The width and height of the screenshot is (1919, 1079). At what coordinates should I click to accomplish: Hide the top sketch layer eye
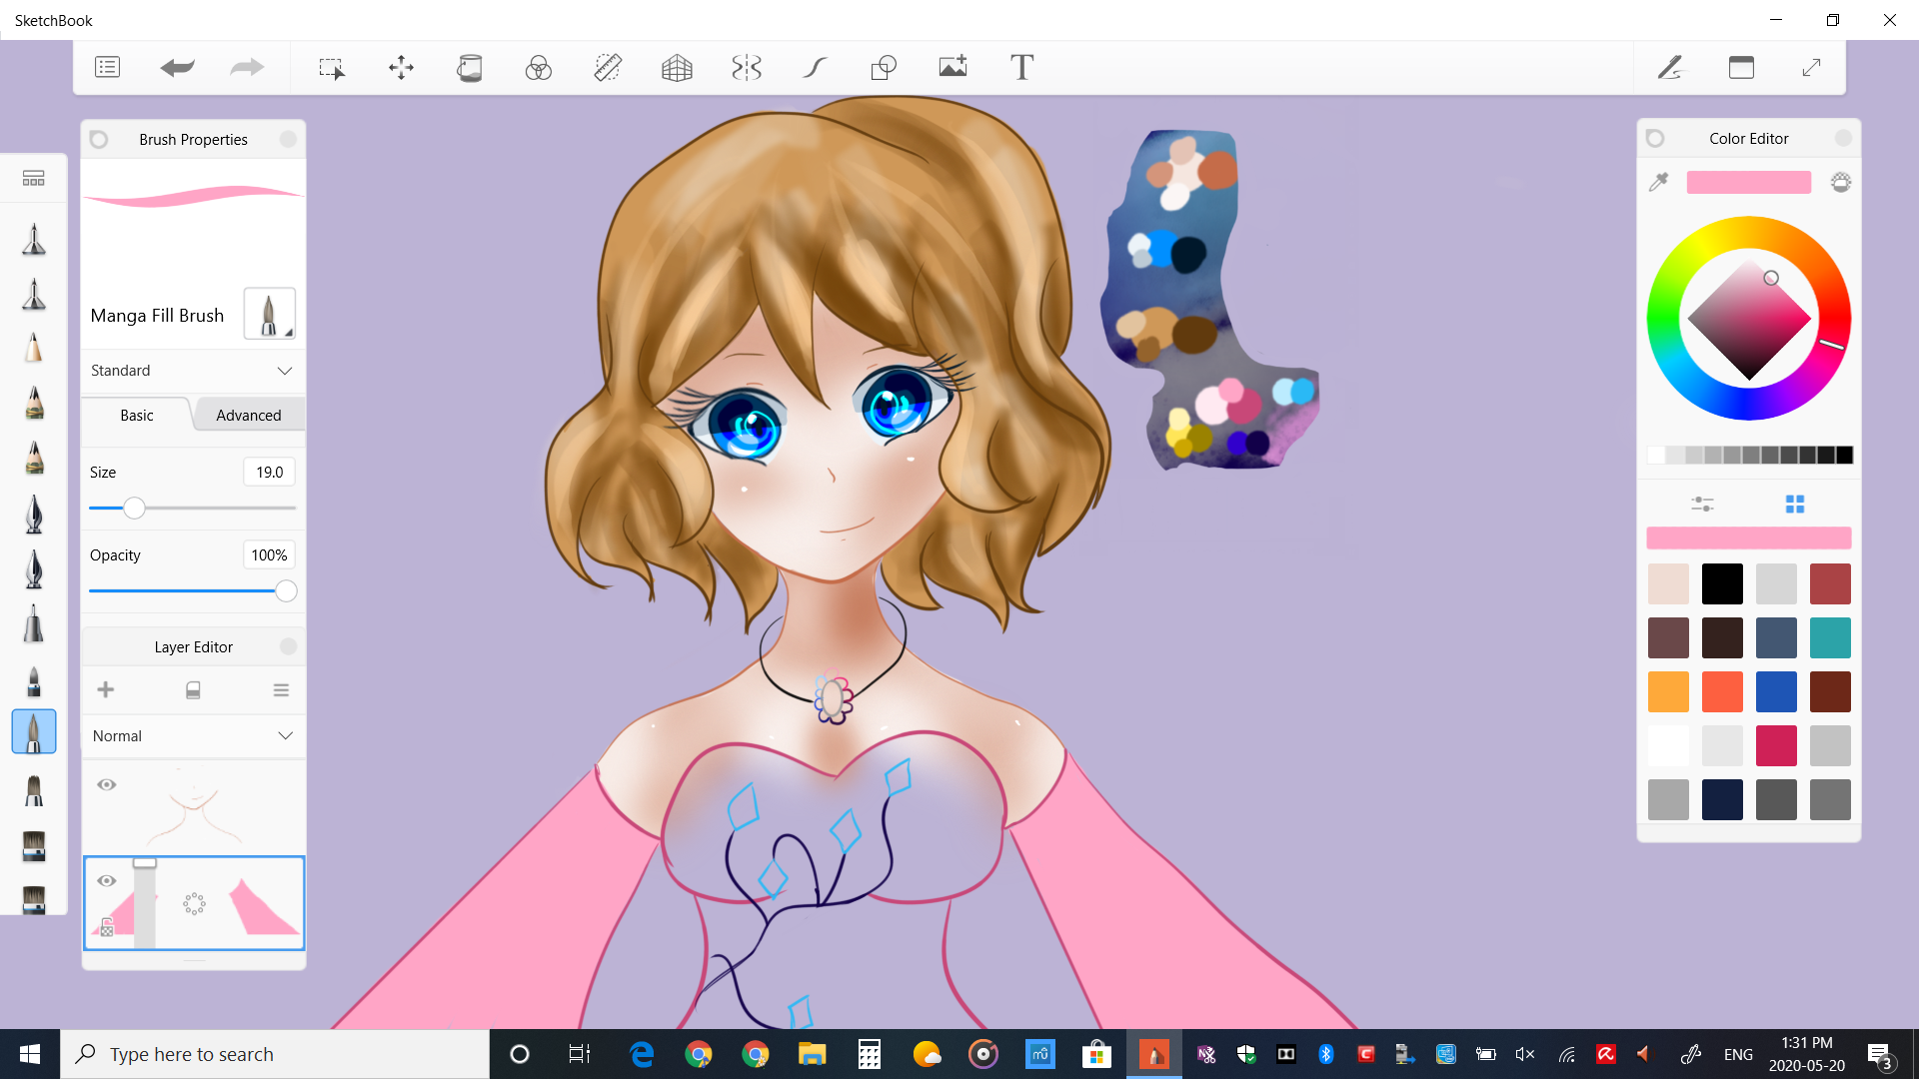pyautogui.click(x=107, y=784)
